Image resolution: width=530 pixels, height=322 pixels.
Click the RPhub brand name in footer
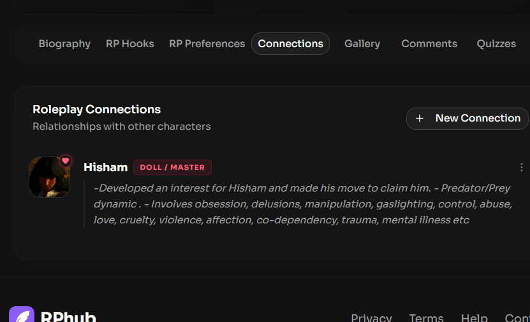(x=68, y=317)
